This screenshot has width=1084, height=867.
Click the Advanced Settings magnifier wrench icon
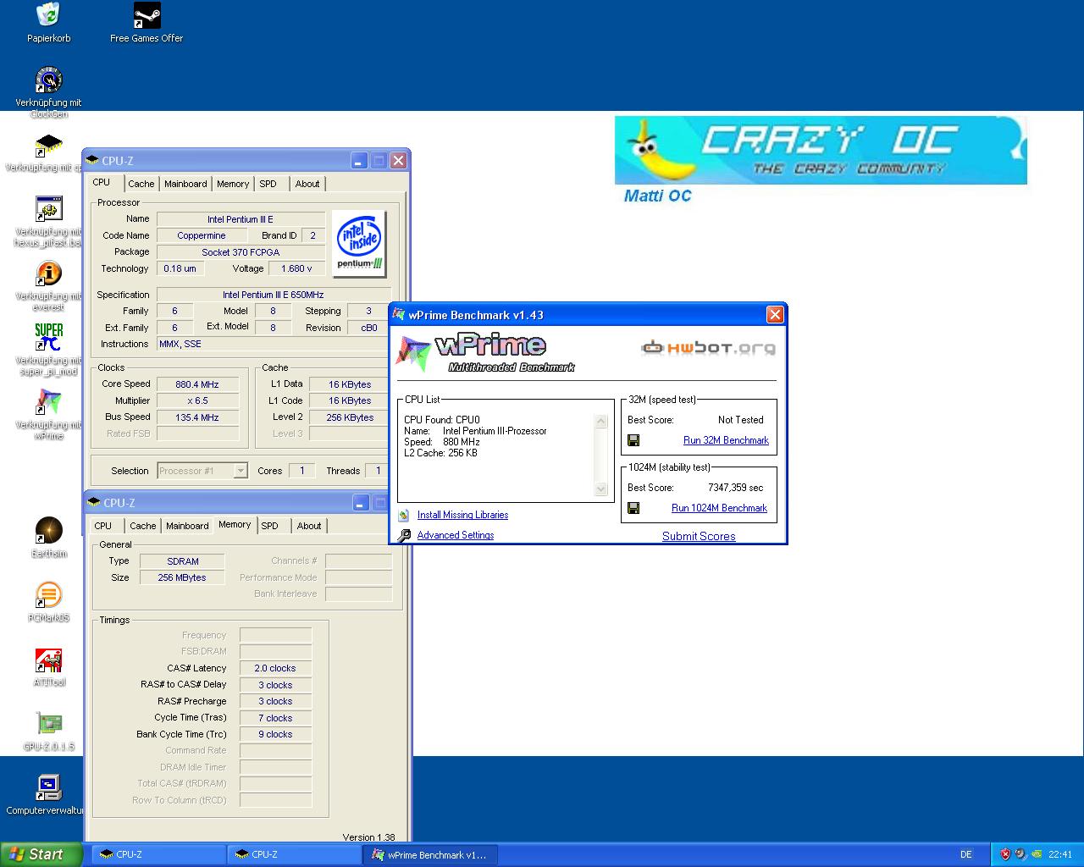point(405,535)
